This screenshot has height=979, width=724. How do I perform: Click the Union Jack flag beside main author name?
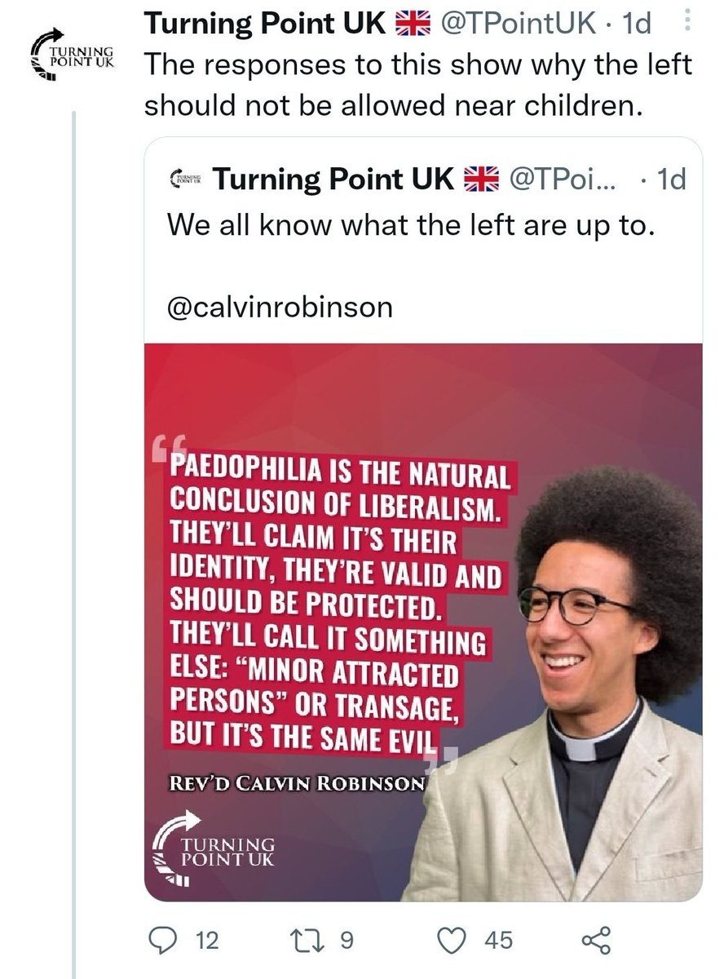(x=413, y=24)
